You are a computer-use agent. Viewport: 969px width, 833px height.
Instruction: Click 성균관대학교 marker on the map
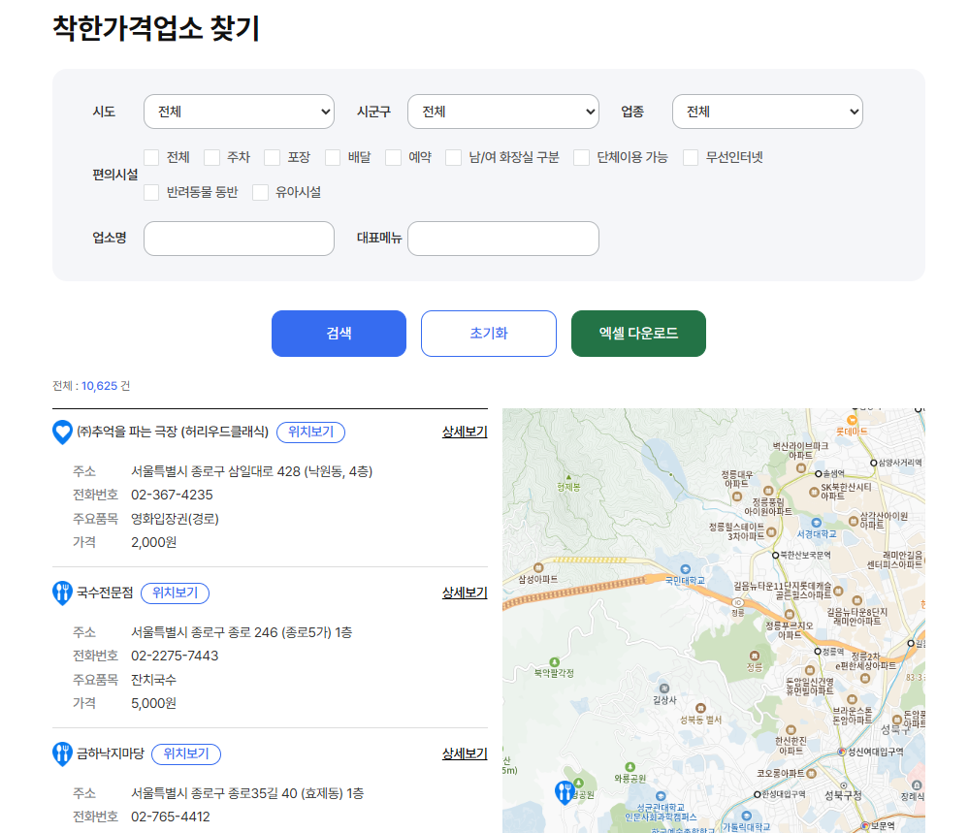click(661, 796)
